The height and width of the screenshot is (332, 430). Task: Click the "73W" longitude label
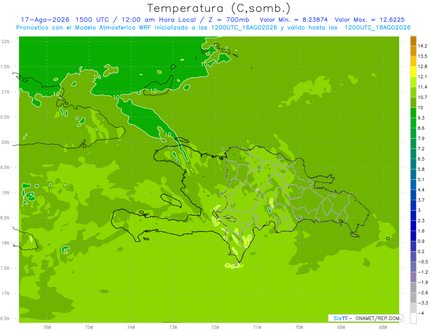(x=173, y=327)
